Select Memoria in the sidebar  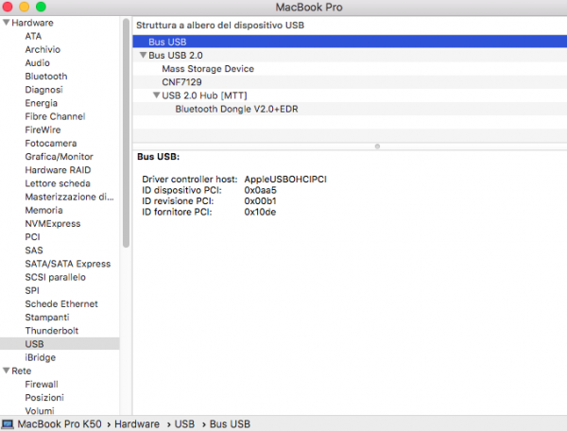[x=43, y=210]
